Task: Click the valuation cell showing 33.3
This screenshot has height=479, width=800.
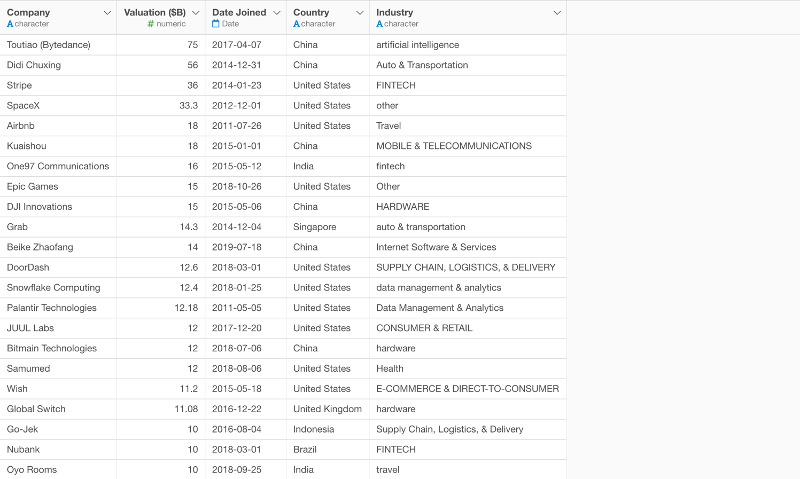Action: point(161,106)
